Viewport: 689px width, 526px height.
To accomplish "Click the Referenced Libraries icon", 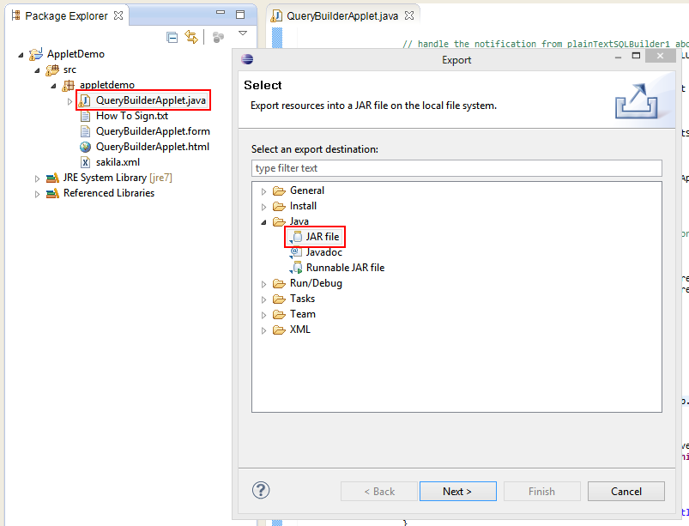I will [52, 193].
